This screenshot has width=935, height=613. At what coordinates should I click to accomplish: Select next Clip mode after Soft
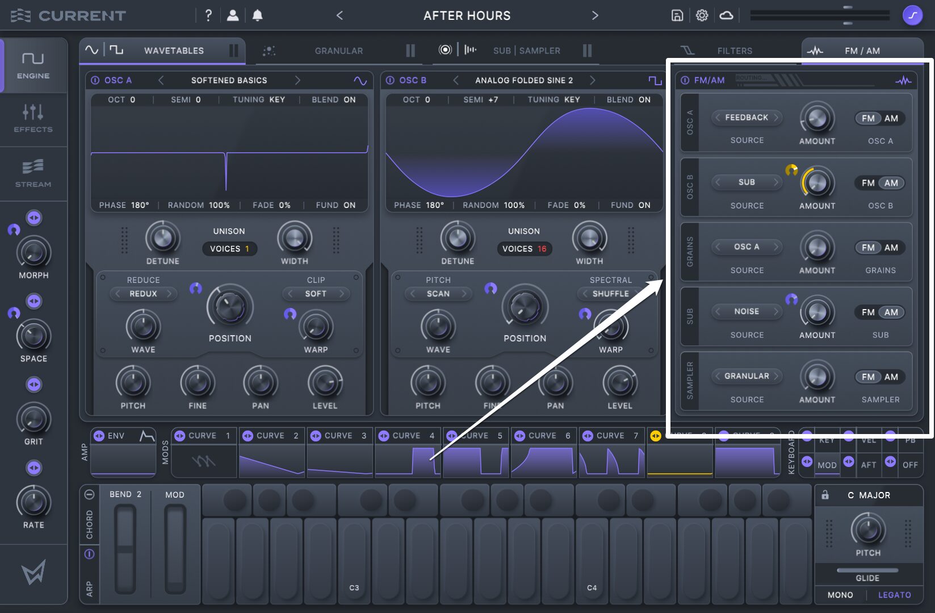[x=342, y=294]
